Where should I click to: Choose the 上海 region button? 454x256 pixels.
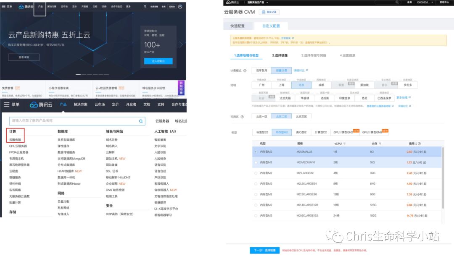tap(281, 85)
